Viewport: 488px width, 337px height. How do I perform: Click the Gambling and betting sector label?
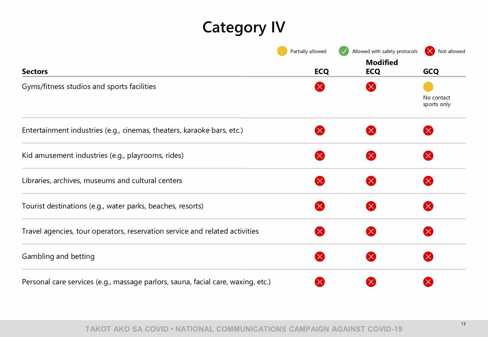(x=58, y=256)
